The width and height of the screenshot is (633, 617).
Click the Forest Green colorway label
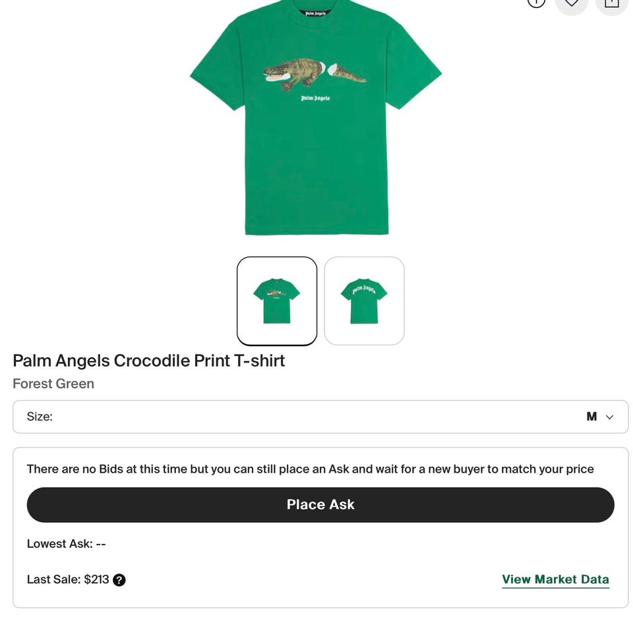[x=53, y=384]
